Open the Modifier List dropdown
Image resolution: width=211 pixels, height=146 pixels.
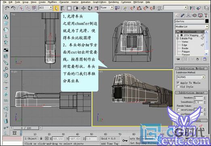click(x=192, y=26)
